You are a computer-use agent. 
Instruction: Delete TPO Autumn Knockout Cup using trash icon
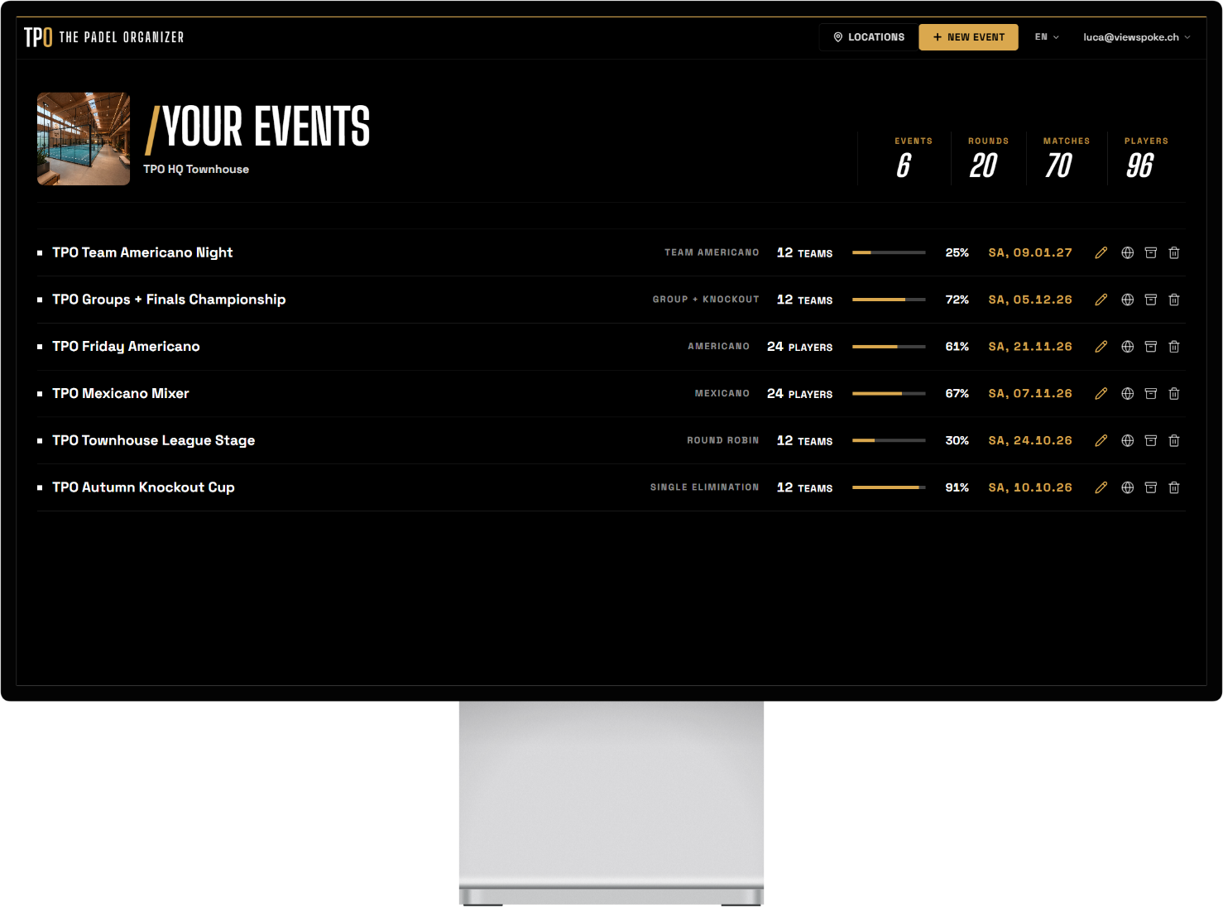pyautogui.click(x=1173, y=487)
